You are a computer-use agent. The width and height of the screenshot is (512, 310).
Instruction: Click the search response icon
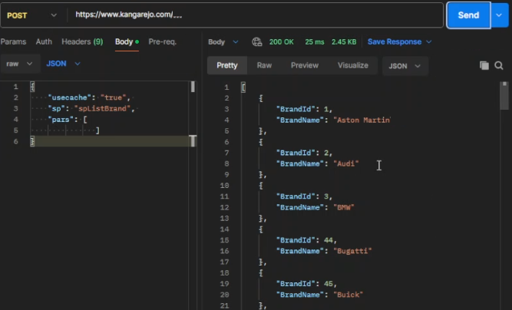(499, 65)
